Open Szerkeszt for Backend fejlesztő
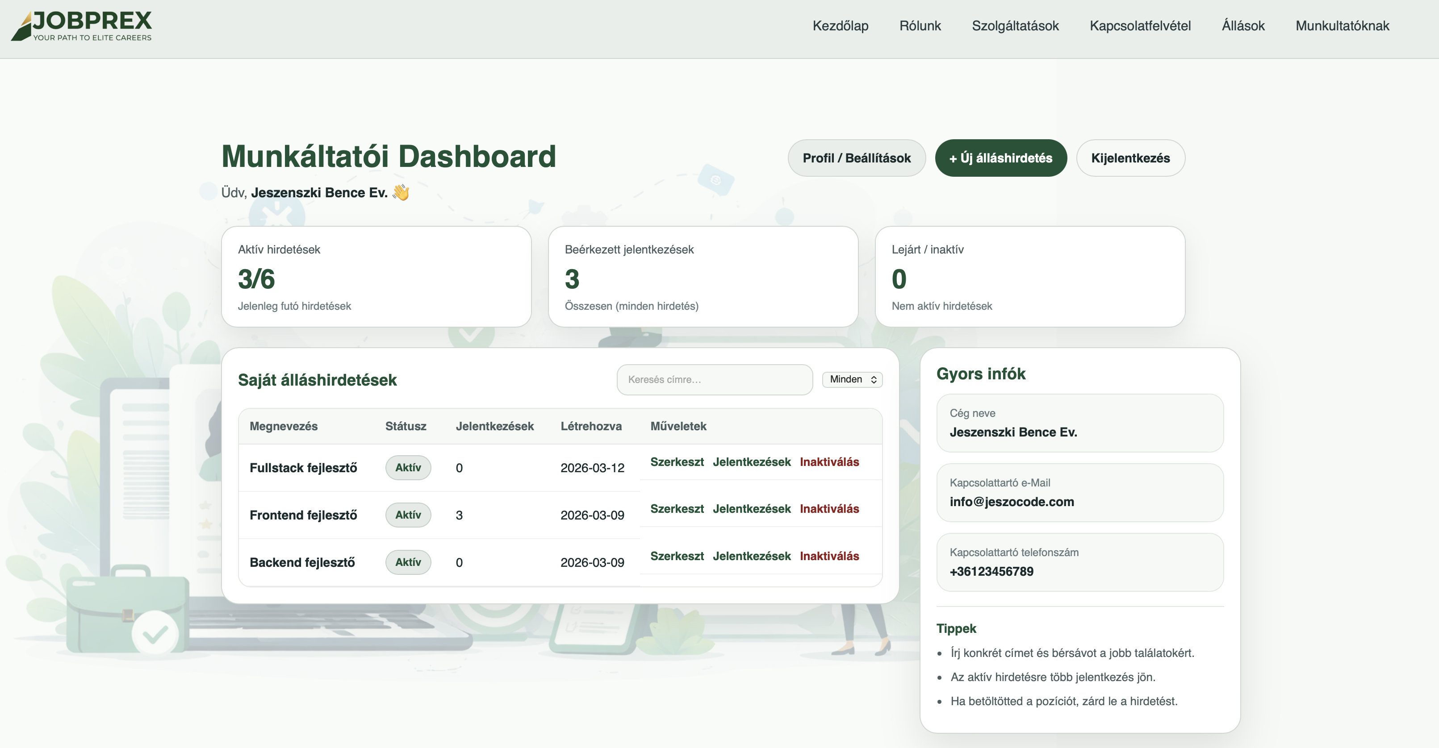The height and width of the screenshot is (748, 1439). click(x=677, y=556)
